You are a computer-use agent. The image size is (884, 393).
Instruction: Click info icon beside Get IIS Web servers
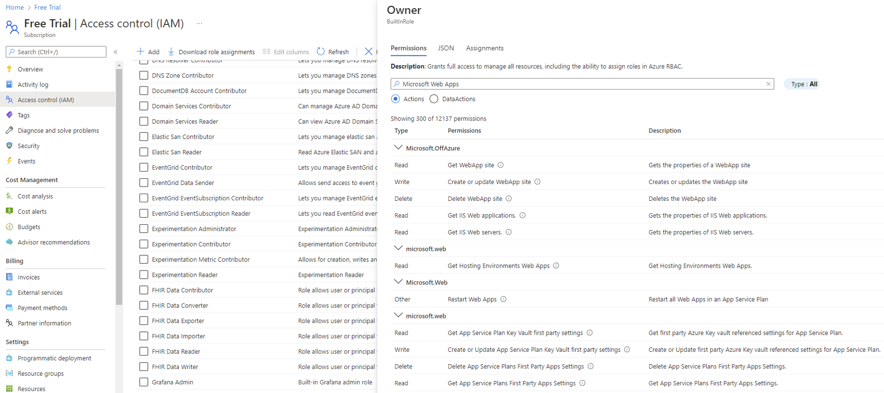509,232
